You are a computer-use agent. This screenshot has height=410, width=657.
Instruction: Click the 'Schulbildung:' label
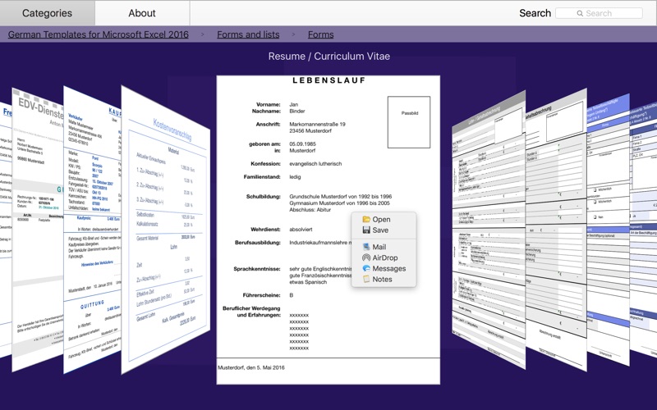[263, 196]
